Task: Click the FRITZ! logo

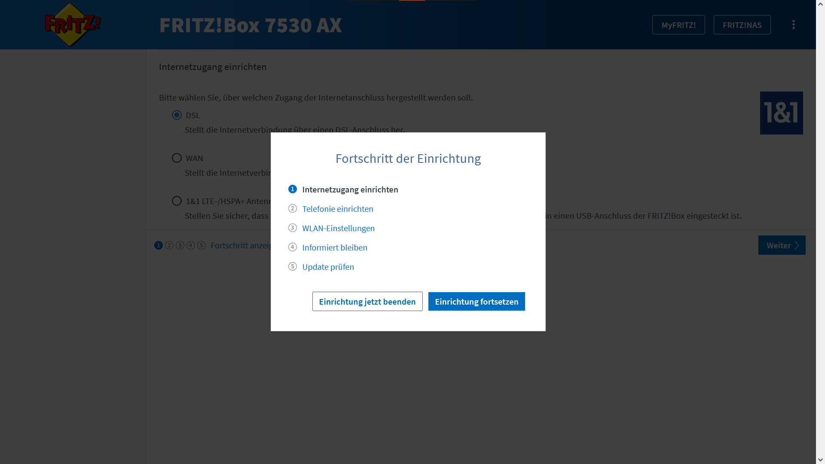Action: (73, 24)
